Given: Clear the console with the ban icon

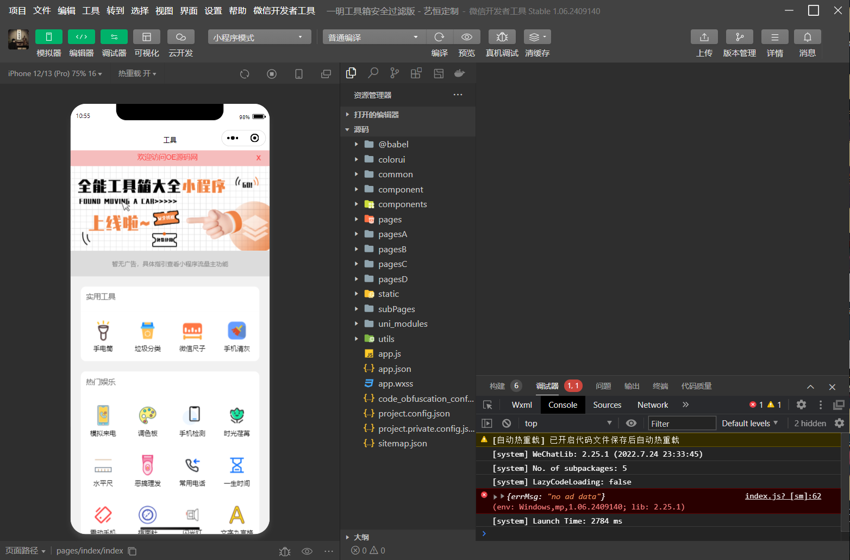Looking at the screenshot, I should 507,423.
